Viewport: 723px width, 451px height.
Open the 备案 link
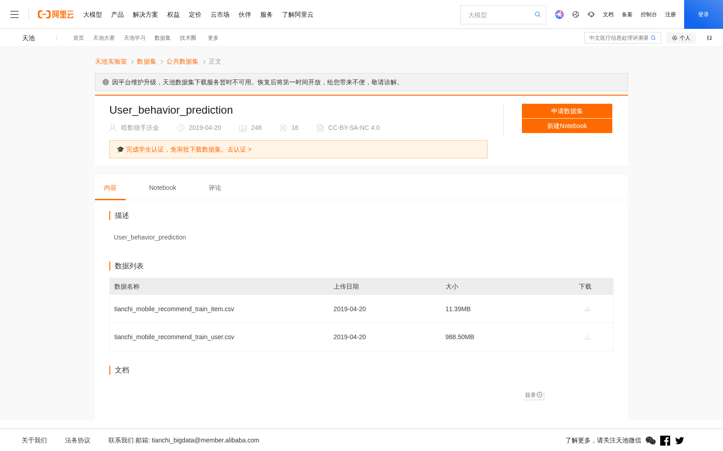tap(627, 14)
